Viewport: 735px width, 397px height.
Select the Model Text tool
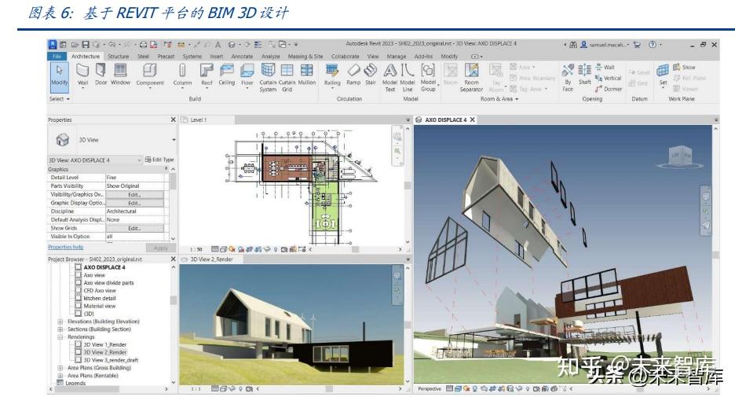tap(390, 77)
